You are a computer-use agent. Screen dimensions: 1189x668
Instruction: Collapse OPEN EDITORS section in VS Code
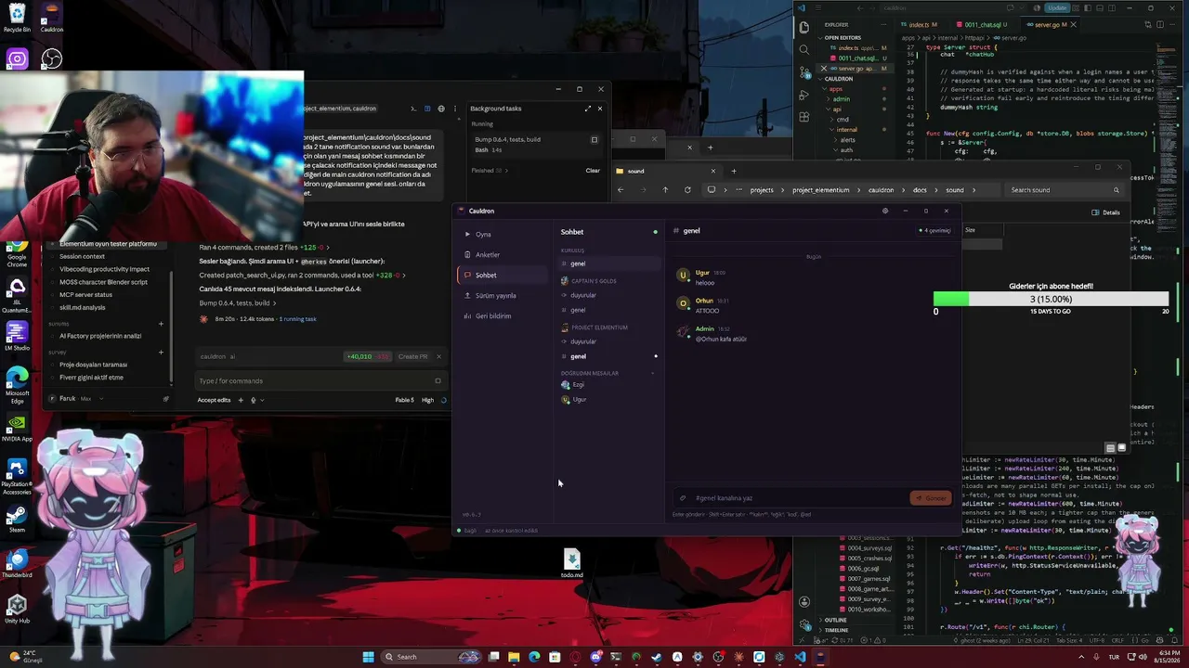(x=843, y=38)
